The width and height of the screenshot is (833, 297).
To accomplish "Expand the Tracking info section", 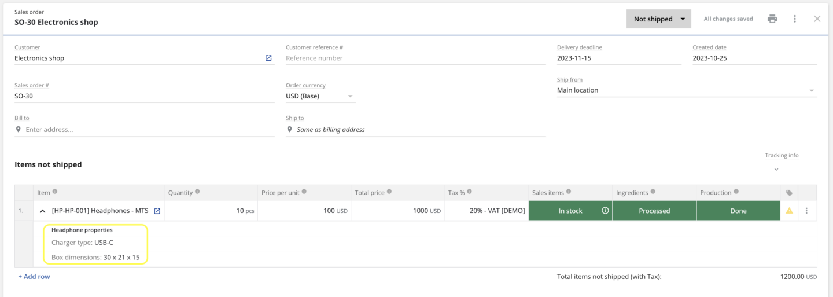I will (x=776, y=170).
